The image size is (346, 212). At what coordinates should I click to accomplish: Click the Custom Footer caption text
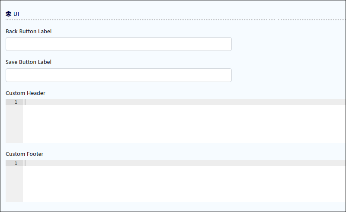25,154
